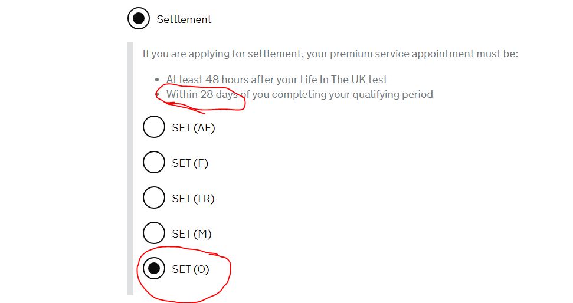
Task: Click the SET (AF) label
Action: pyautogui.click(x=194, y=128)
